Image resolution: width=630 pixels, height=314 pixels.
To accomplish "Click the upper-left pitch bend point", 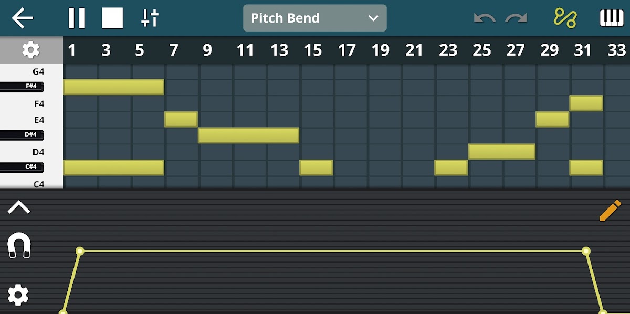I will point(80,251).
